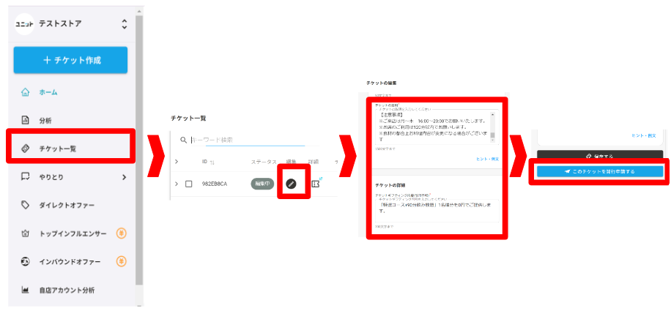This screenshot has height=314, width=671.
Task: Click the 自店アカウント分析 bar chart icon
Action: point(25,290)
